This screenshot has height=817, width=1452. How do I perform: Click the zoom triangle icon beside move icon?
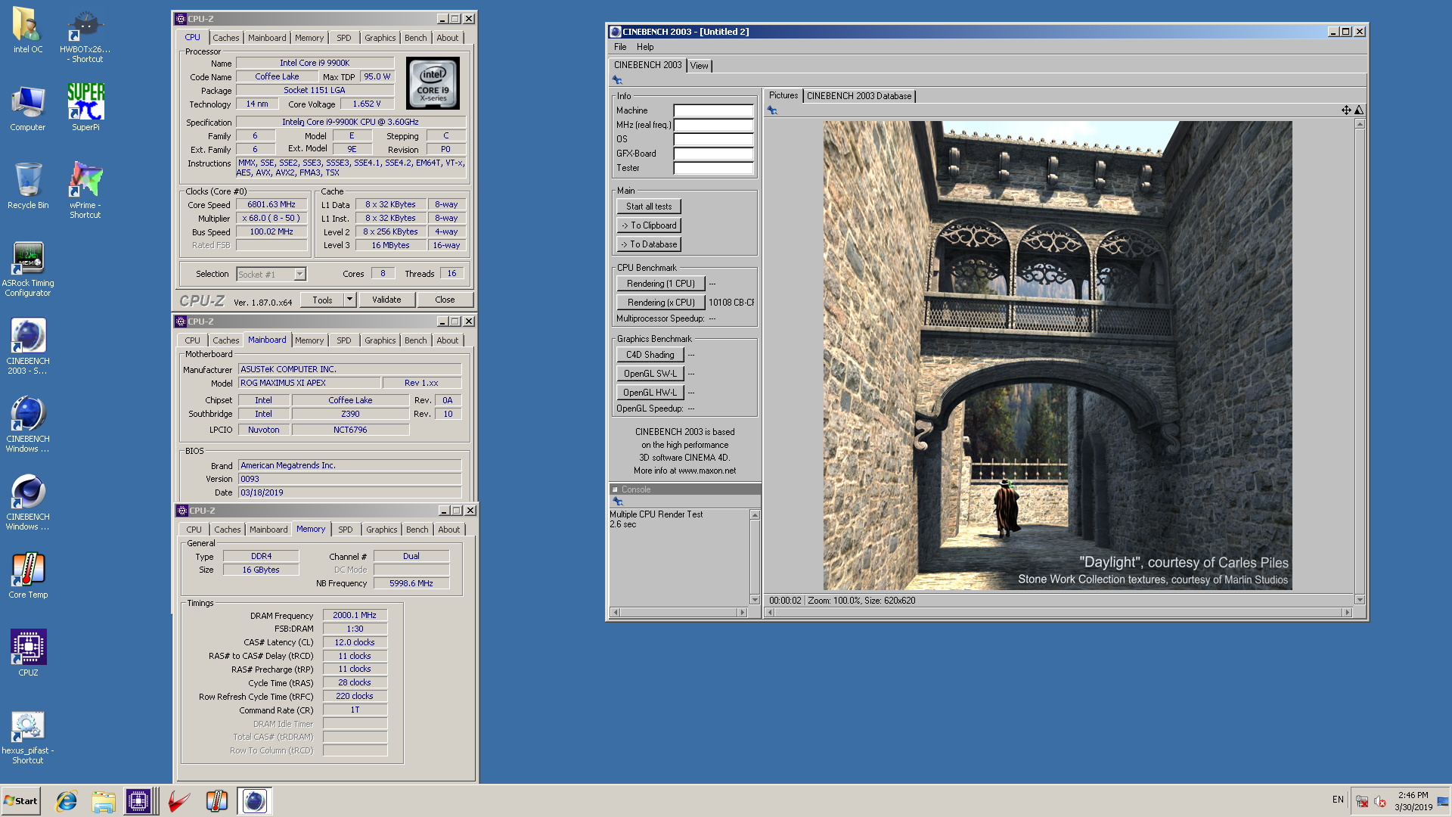1359,110
